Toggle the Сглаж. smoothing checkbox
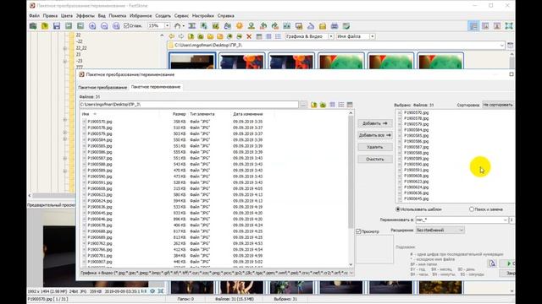This screenshot has width=542, height=304. [126, 26]
